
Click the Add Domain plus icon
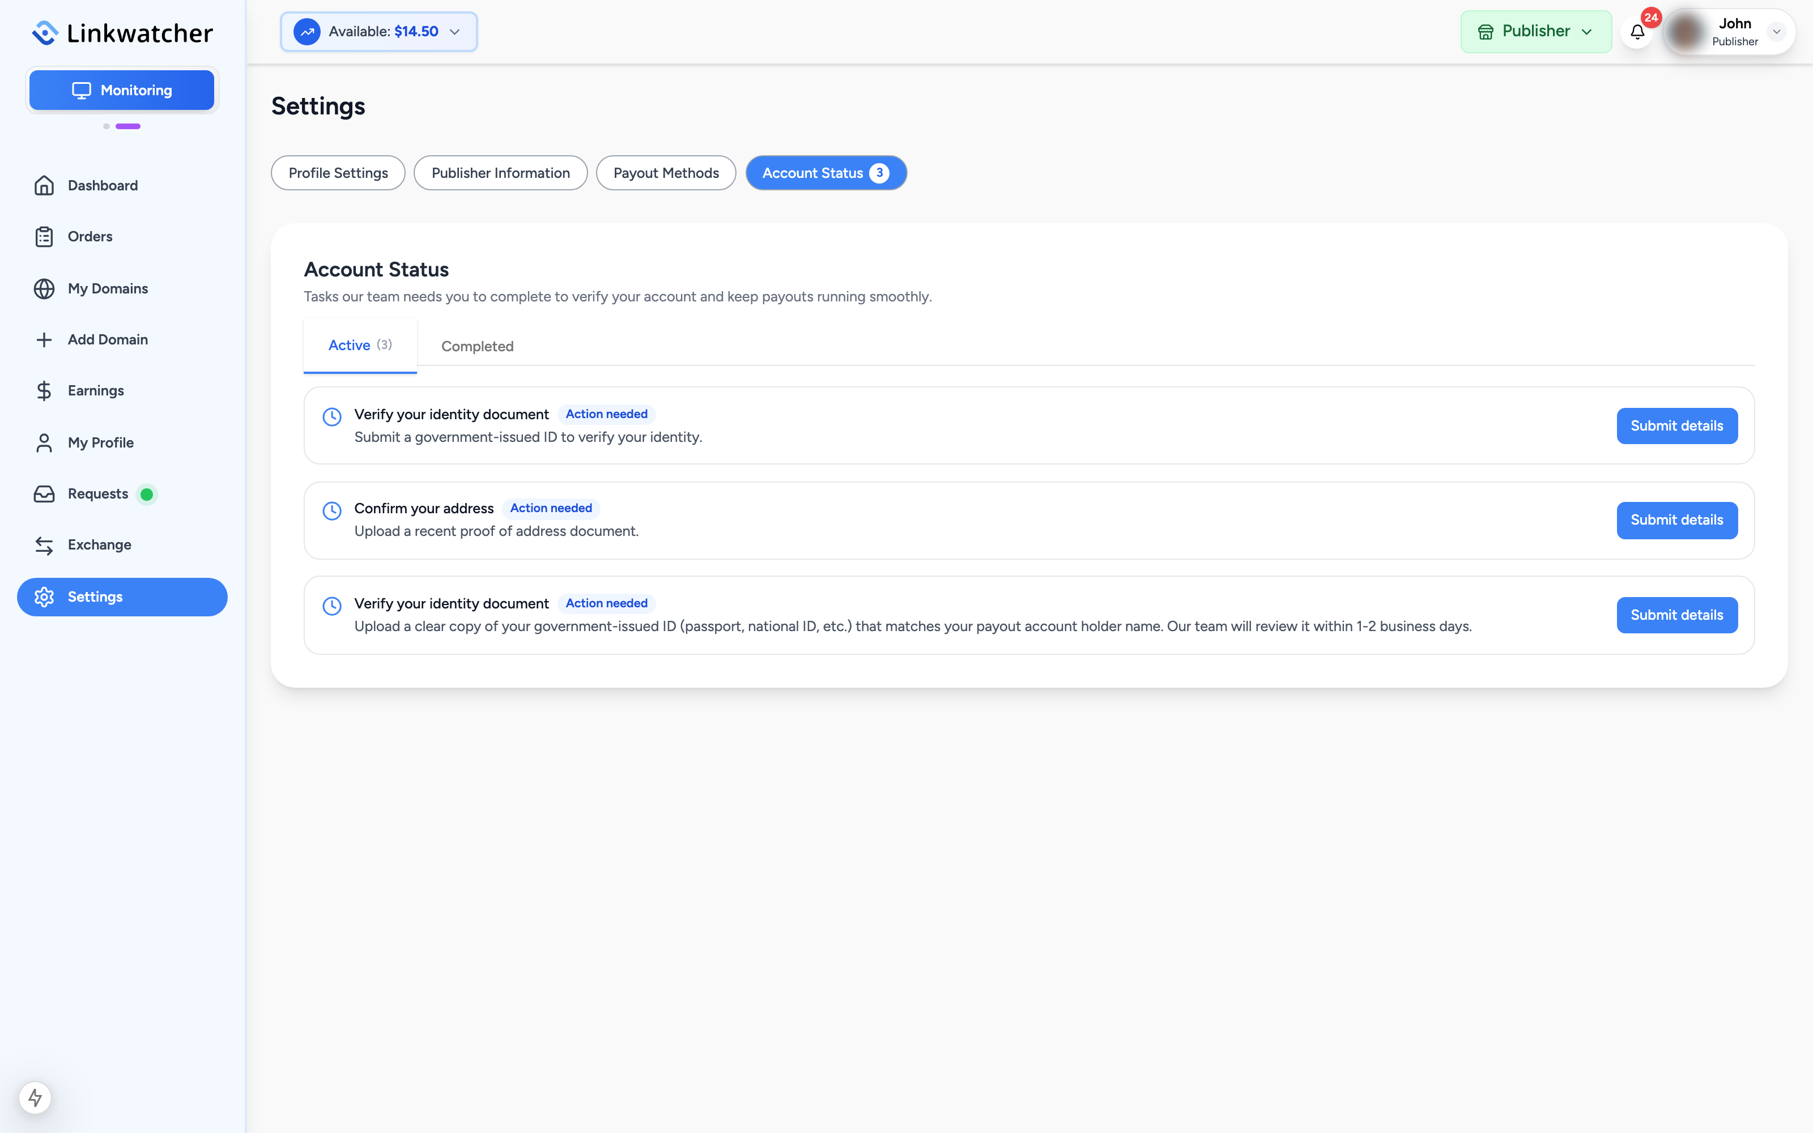click(44, 339)
